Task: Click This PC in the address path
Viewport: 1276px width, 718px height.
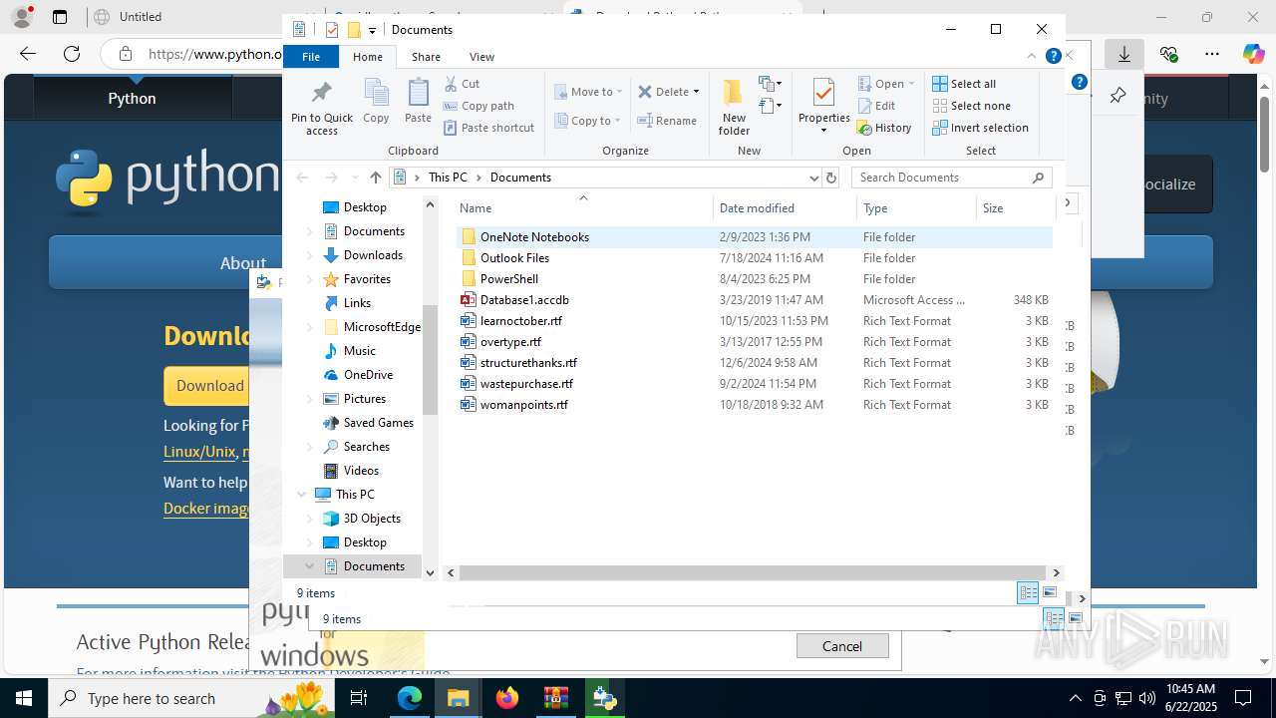Action: (448, 178)
